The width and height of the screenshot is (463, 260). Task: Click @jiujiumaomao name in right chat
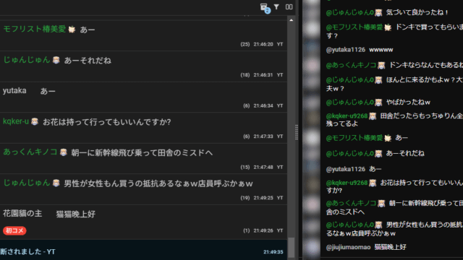pyautogui.click(x=348, y=247)
